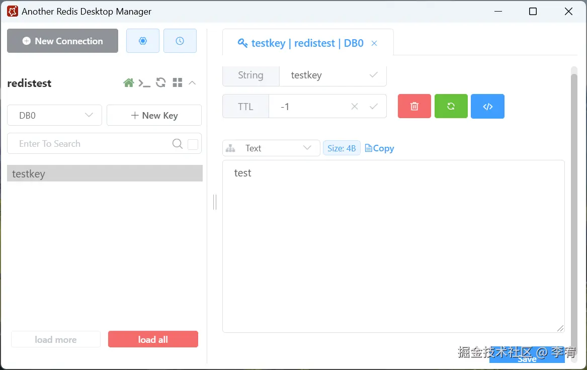This screenshot has height=370, width=587.
Task: Open the DB0 database dropdown
Action: [55, 115]
